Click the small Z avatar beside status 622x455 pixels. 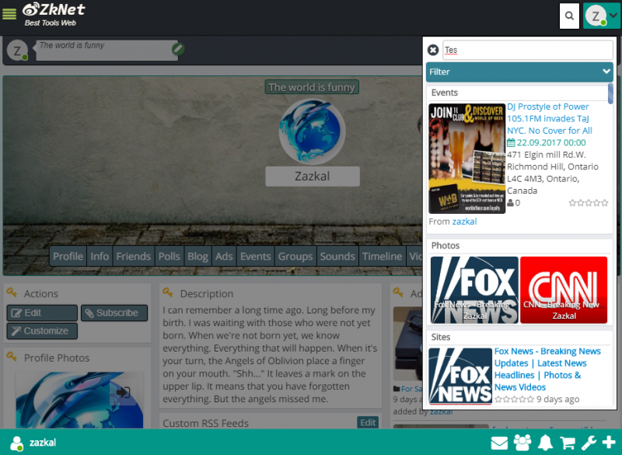(17, 51)
